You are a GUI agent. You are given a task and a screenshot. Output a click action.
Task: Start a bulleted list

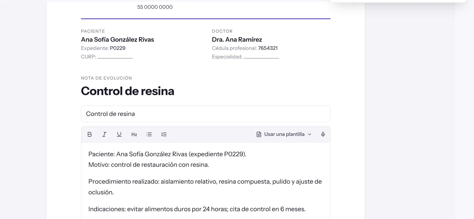pyautogui.click(x=149, y=134)
